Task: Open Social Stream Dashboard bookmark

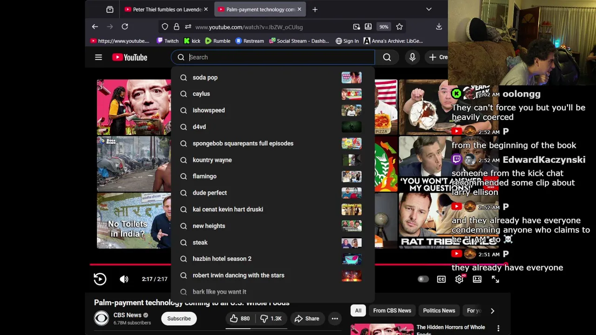Action: (299, 41)
